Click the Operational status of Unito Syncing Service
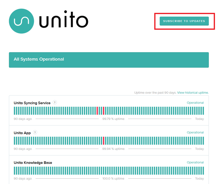Viewport: 218px width, 184px height. 195,103
